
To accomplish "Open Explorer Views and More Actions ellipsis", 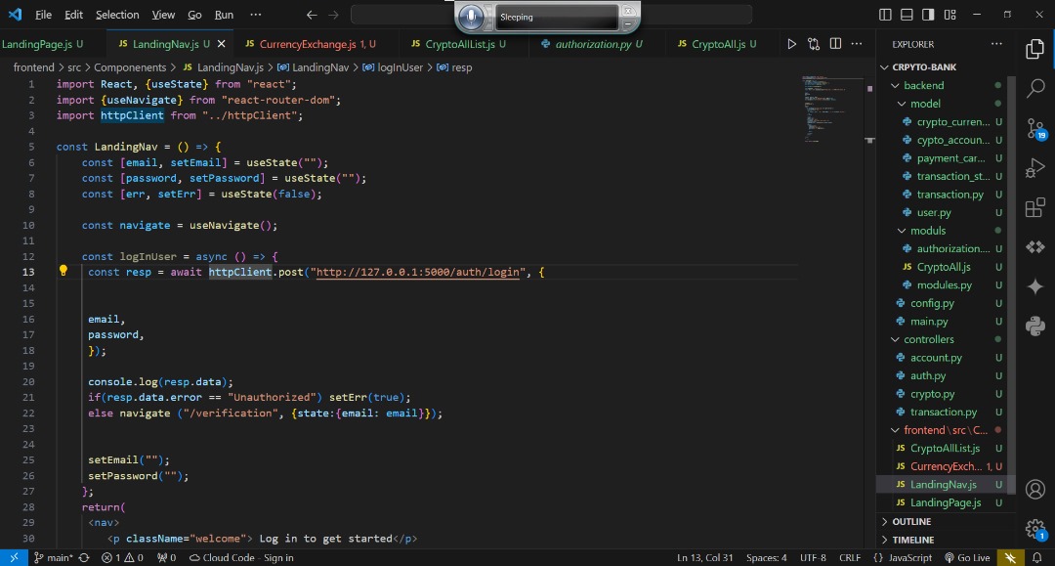I will point(996,44).
